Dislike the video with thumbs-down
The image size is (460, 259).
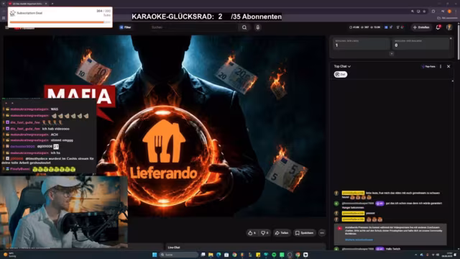264,233
